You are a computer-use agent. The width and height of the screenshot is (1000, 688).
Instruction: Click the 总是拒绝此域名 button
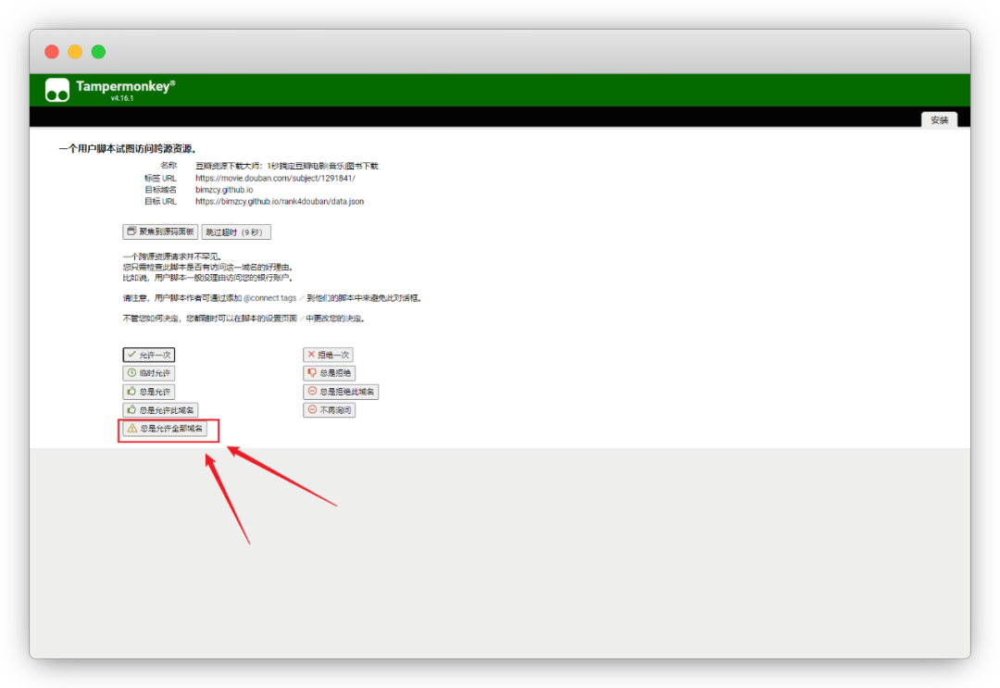[341, 392]
